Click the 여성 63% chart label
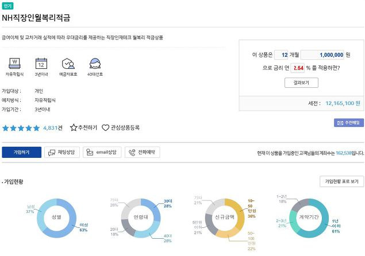This screenshot has height=256, width=365. [x=83, y=227]
